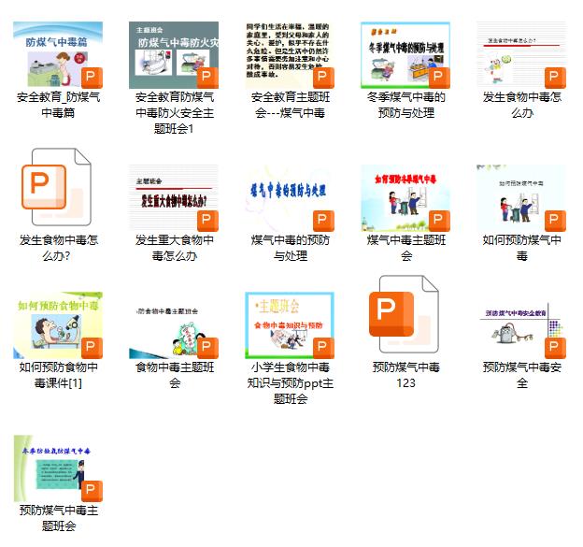Click the 如何预防煤气中毒 file thumbnail

[521, 197]
